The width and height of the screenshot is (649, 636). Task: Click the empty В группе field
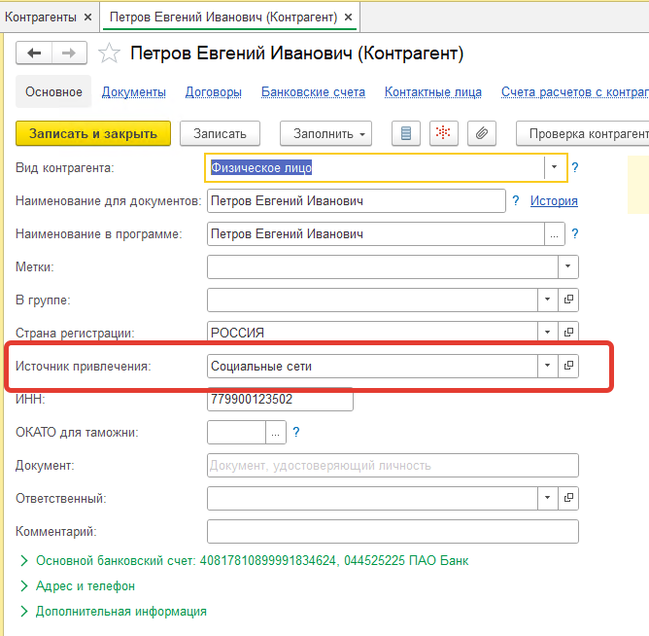tap(372, 300)
